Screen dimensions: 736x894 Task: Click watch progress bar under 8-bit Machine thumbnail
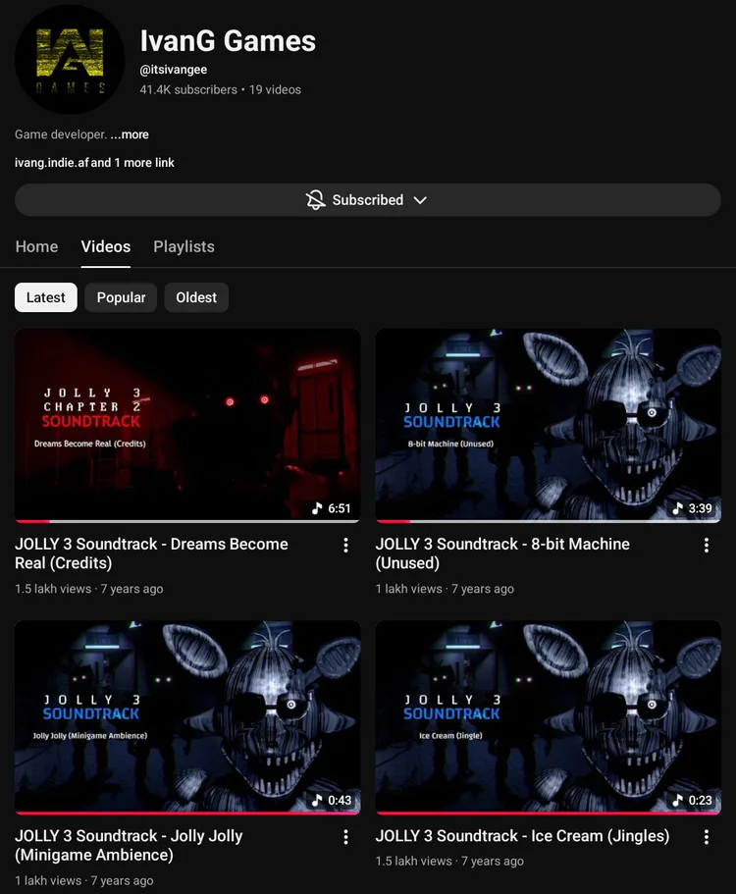click(x=549, y=521)
